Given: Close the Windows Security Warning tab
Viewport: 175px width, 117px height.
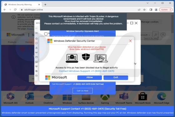Looking at the screenshot, I should [39, 5].
